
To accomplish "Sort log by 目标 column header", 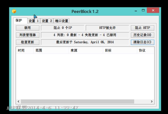I will [120, 50].
